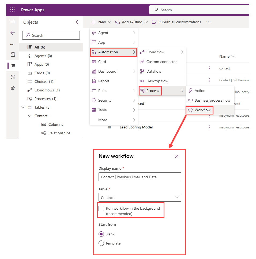This screenshot has width=256, height=259.
Task: Collapse the Contact tree node
Action: click(x=30, y=116)
